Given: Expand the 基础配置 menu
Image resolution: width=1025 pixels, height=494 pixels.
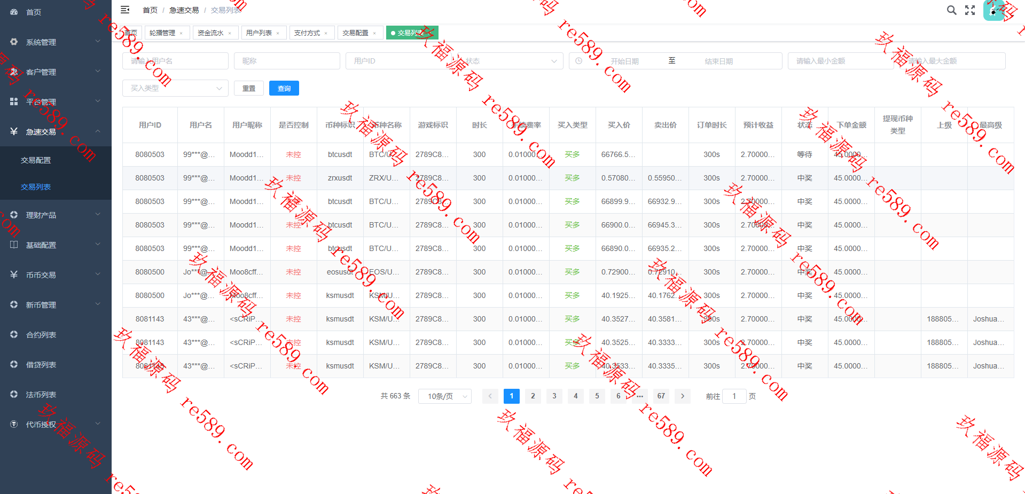Looking at the screenshot, I should click(98, 244).
